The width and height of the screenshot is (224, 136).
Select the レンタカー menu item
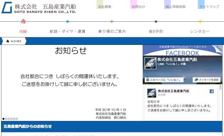[x=200, y=31]
